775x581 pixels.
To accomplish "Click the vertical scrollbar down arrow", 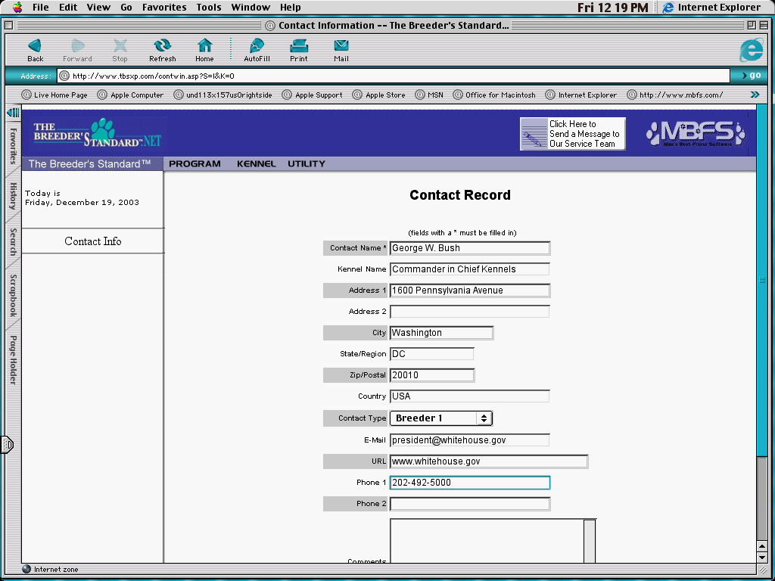I will click(762, 558).
